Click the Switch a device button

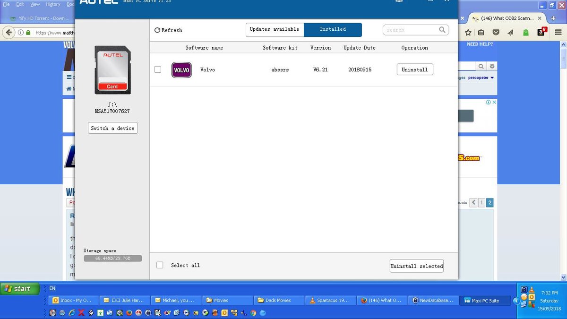(112, 128)
